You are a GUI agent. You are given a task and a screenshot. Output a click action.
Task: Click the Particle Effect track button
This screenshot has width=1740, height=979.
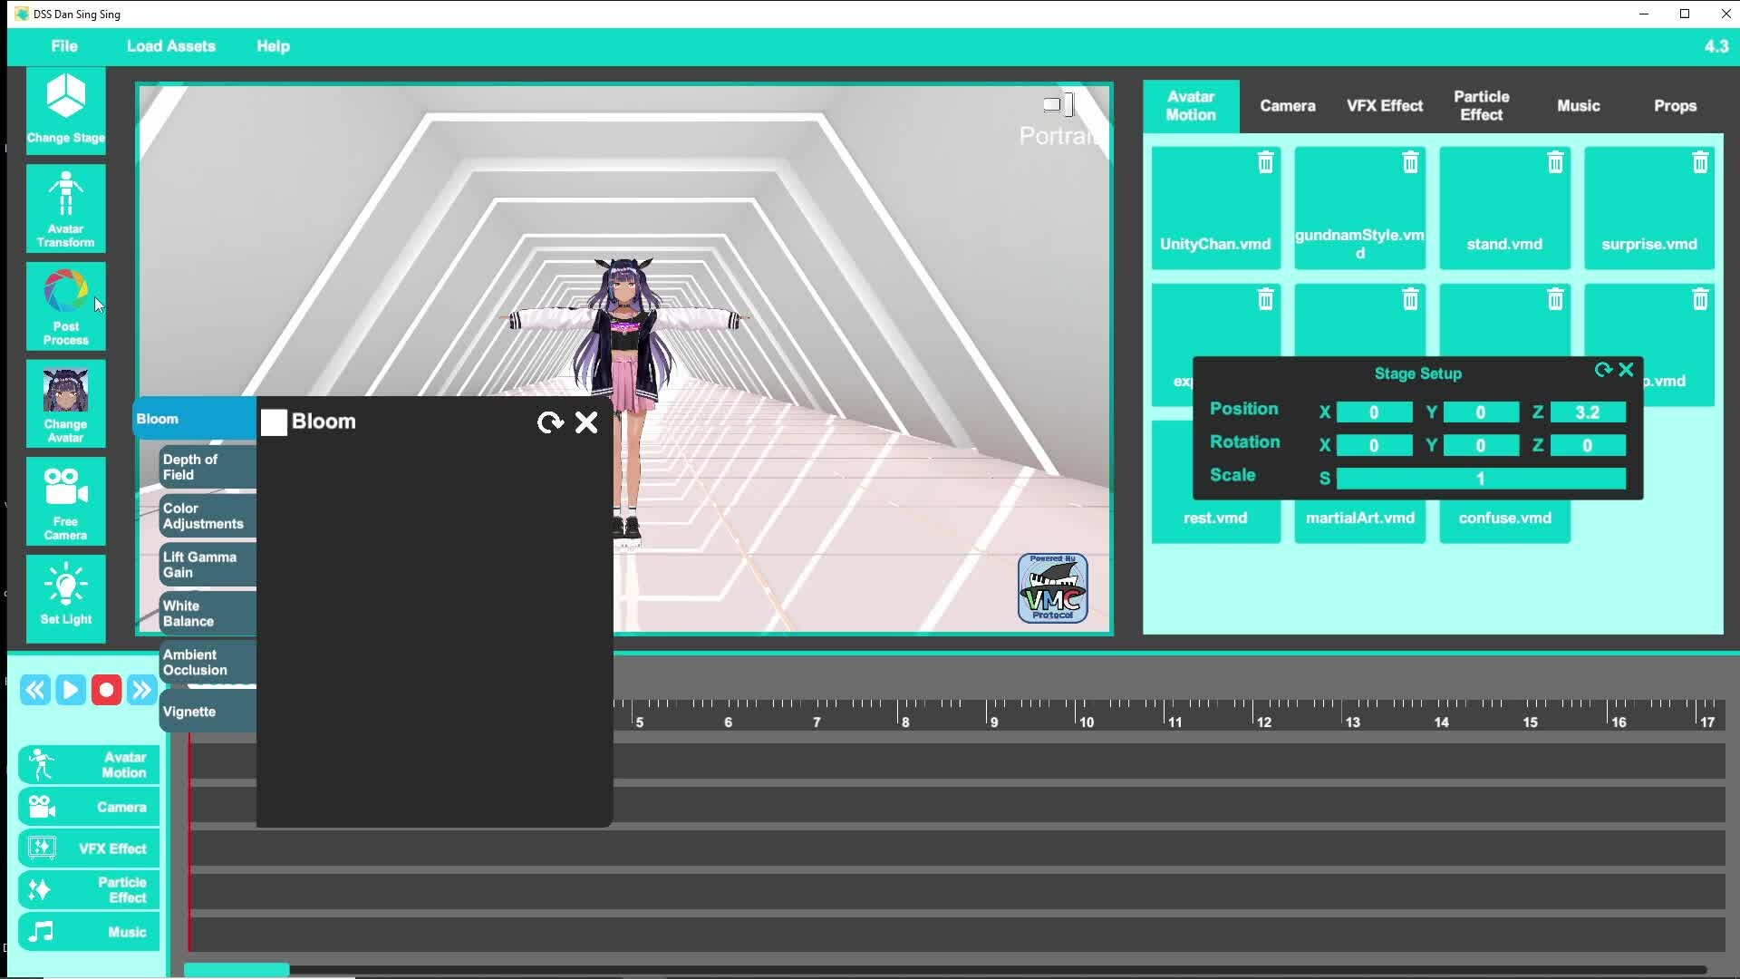[x=89, y=890]
